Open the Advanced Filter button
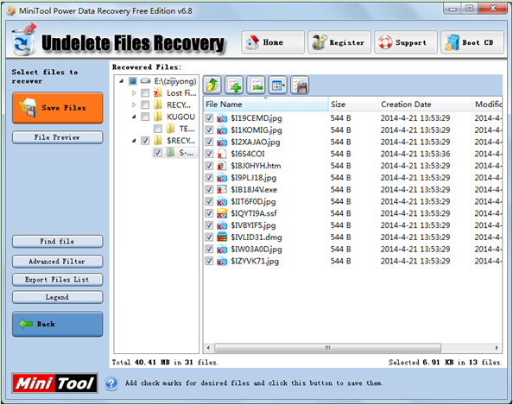This screenshot has width=513, height=405. [58, 262]
